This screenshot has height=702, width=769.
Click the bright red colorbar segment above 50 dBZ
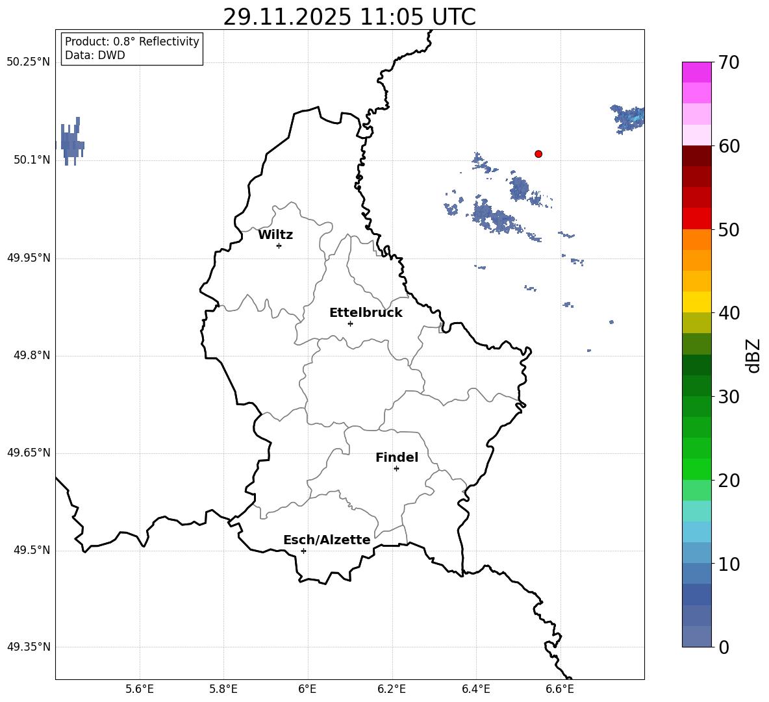point(697,219)
